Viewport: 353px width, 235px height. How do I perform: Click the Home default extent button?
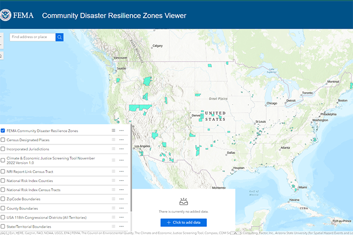(x=1, y=55)
